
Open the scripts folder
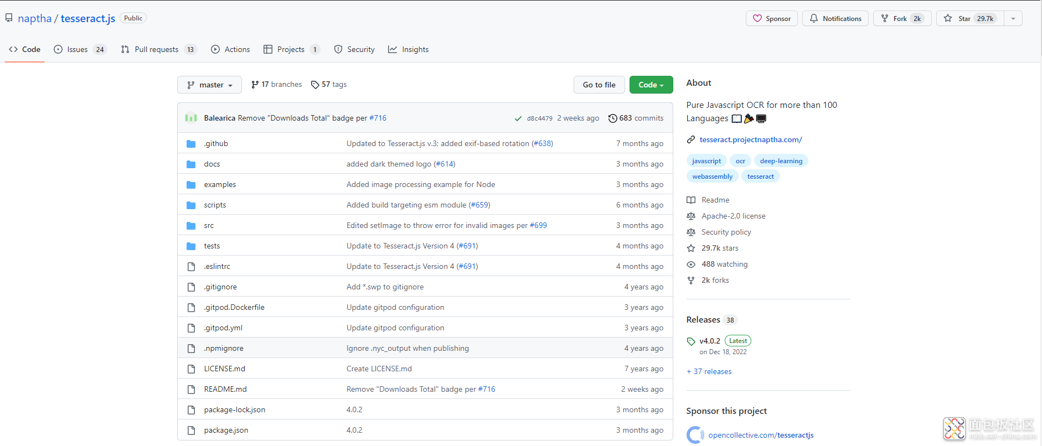(215, 205)
